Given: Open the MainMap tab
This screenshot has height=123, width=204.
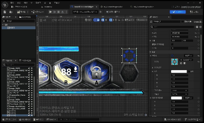Looking at the screenshot, I should [47, 7].
